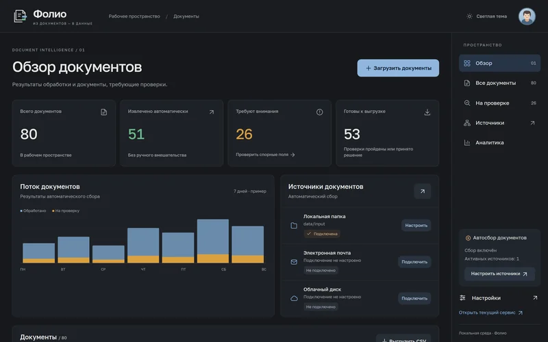This screenshot has width=548, height=342.
Task: Click the plus icon in Загрузить документы
Action: [368, 68]
